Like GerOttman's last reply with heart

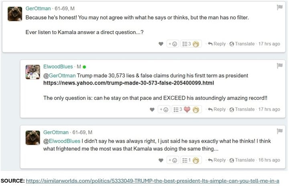click(161, 160)
